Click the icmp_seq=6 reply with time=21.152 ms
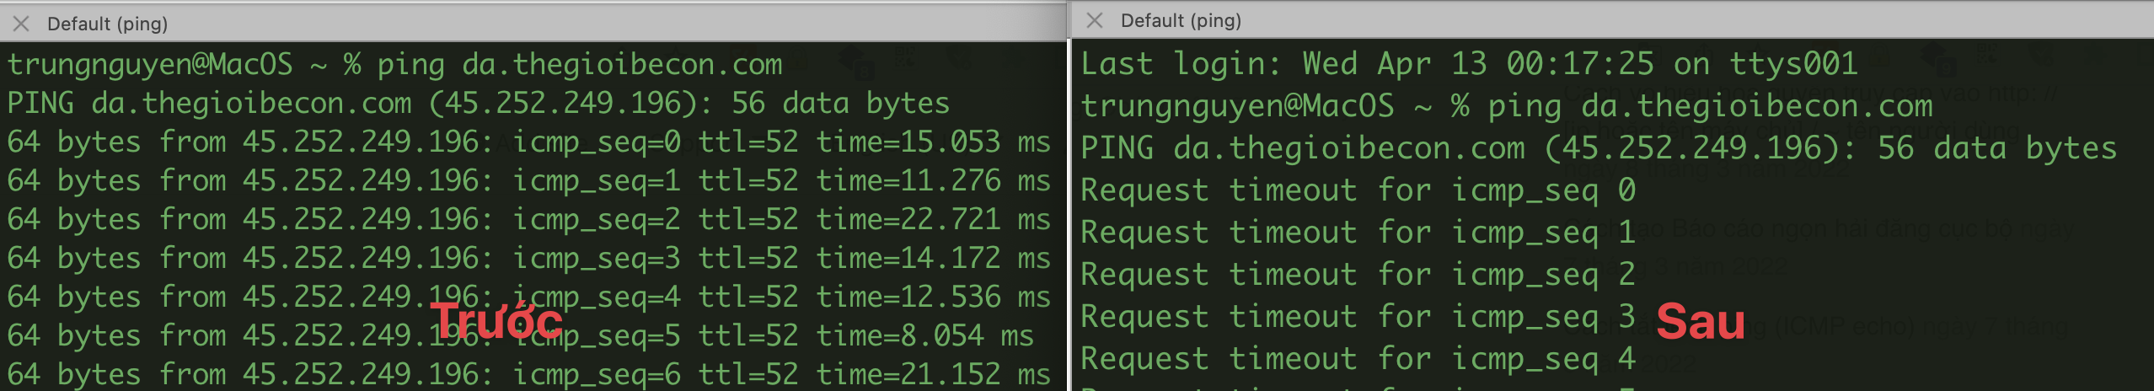 (x=528, y=374)
